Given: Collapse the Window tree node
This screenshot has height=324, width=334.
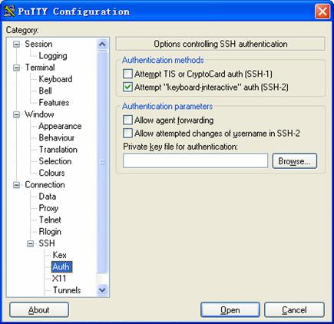Looking at the screenshot, I should point(16,114).
